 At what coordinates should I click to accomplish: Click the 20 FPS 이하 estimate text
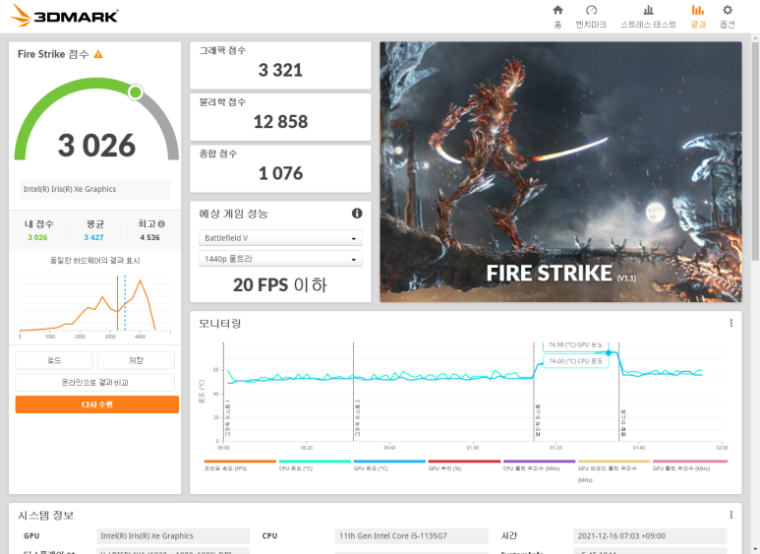click(280, 284)
